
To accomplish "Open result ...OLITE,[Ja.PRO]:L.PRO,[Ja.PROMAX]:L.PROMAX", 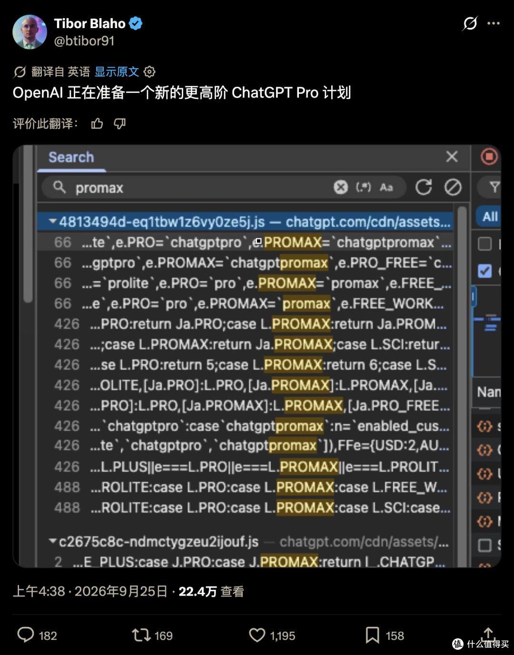I will (x=246, y=385).
